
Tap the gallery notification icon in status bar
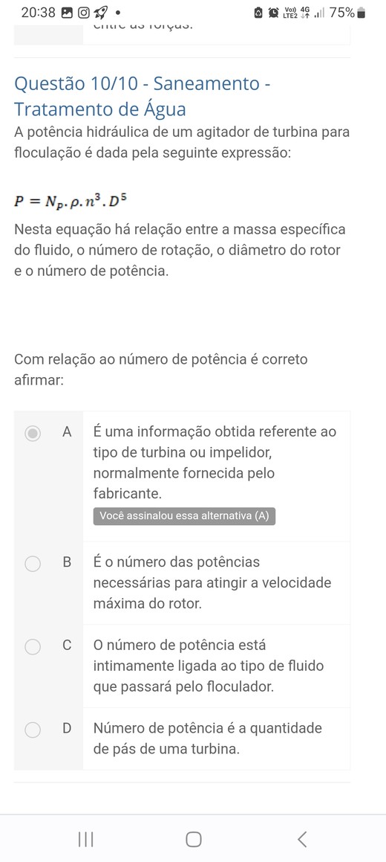(x=68, y=13)
